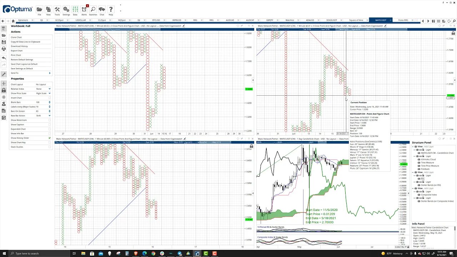The height and width of the screenshot is (257, 457).
Task: Adjust Labels every (Major Scales) stepper
Action: [49, 107]
